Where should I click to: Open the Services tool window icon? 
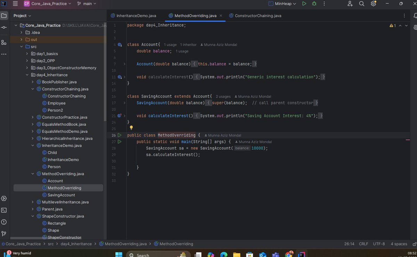[x=4, y=199]
